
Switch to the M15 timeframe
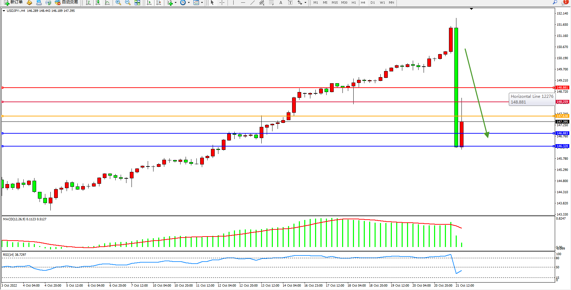334,2
